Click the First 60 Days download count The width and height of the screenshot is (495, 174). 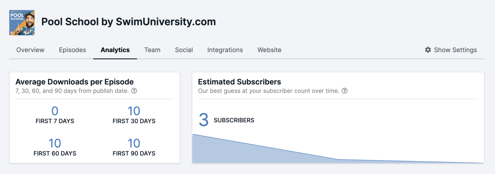55,143
